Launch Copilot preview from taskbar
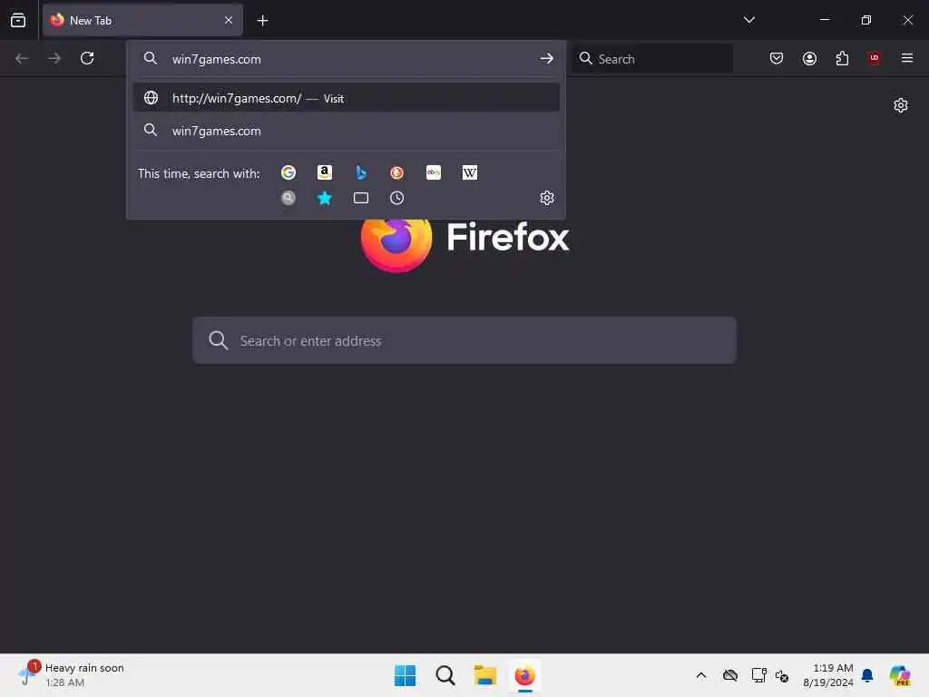This screenshot has width=929, height=697. [x=899, y=675]
